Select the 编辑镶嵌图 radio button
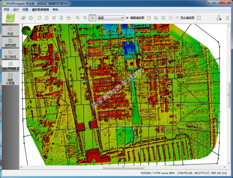The width and height of the screenshot is (233, 178). point(127,18)
